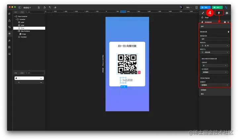Click the dark moon avatar icon

[181, 7]
